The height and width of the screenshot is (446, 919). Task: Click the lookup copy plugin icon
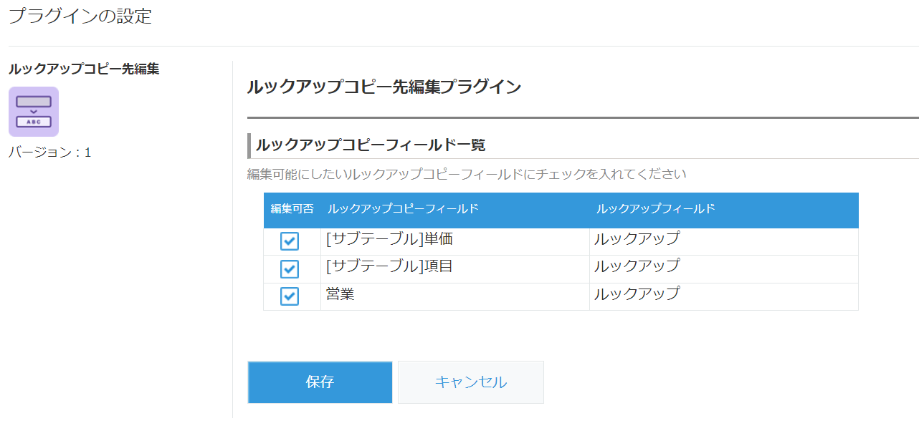(34, 112)
